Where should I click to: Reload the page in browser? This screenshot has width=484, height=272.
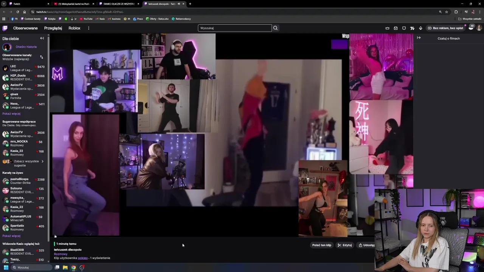click(17, 12)
